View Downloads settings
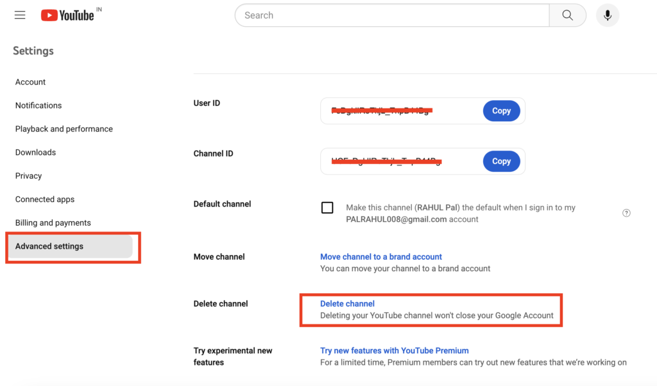657x386 pixels. pos(35,152)
